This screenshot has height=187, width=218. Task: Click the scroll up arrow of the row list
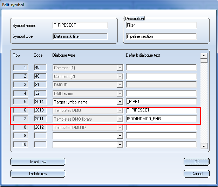pyautogui.click(x=204, y=56)
